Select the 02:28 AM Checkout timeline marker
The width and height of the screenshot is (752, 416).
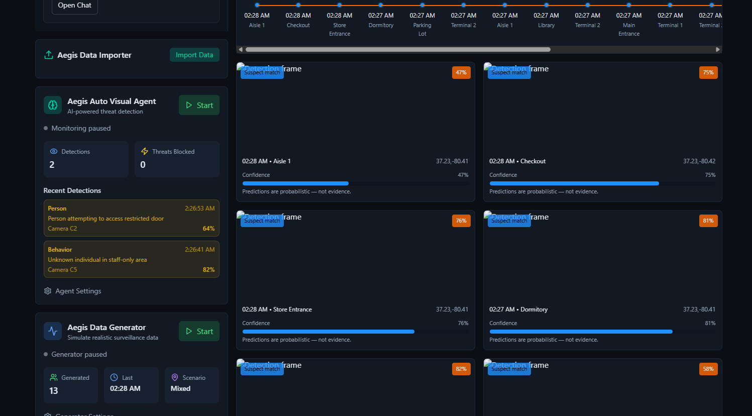[x=298, y=5]
